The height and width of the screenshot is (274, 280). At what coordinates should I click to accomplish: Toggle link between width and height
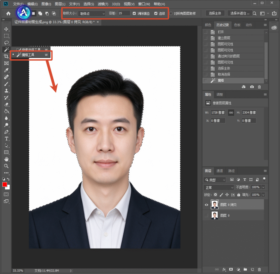(231, 113)
